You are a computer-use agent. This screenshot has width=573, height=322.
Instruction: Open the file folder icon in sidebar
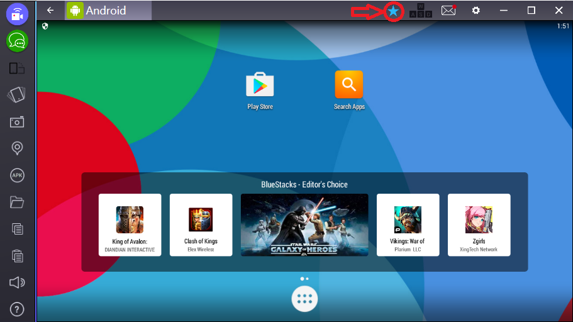click(x=17, y=202)
